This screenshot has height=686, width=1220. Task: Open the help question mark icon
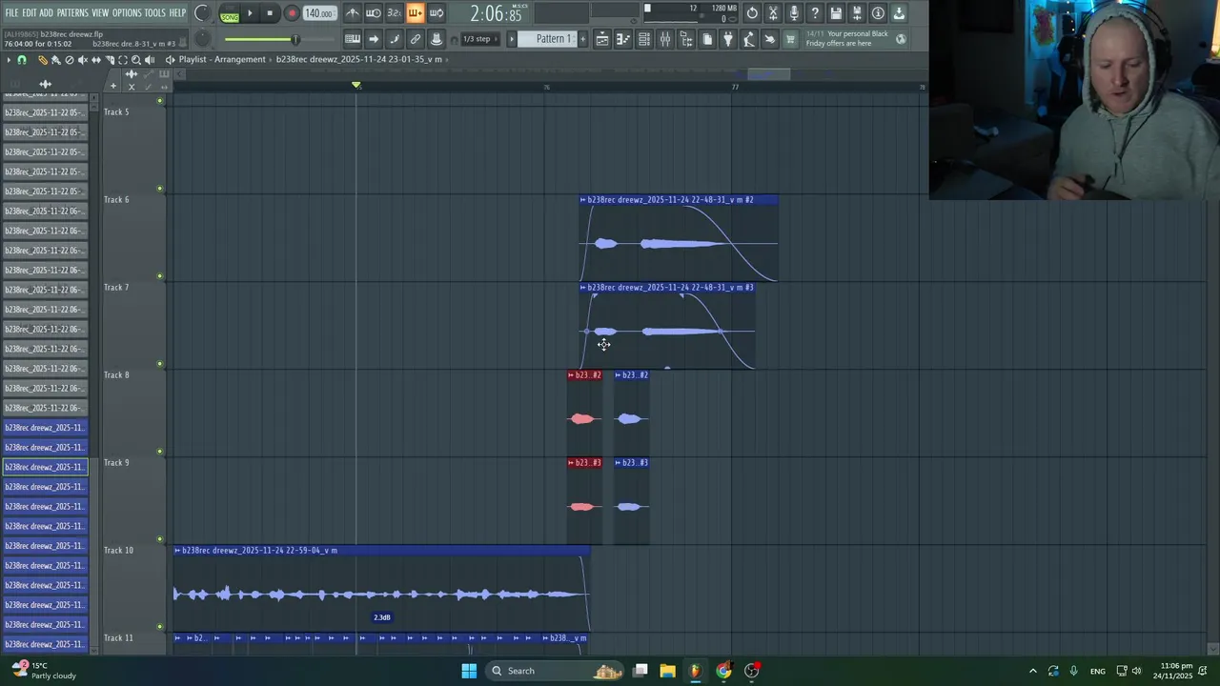tap(815, 12)
